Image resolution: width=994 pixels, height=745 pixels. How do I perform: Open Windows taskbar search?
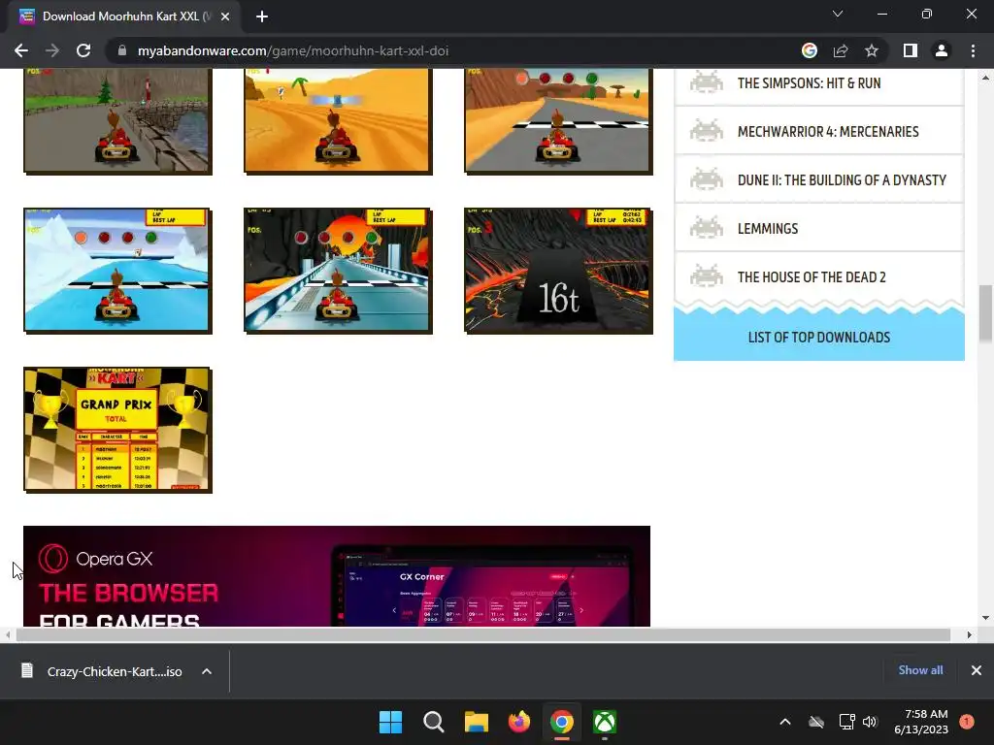(434, 722)
